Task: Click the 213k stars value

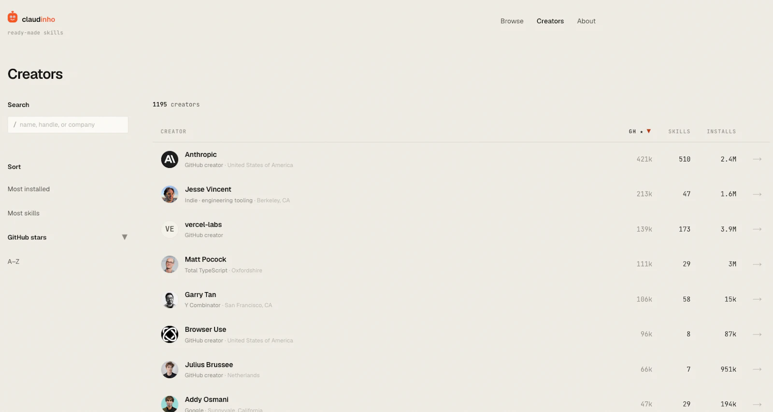Action: click(x=644, y=194)
